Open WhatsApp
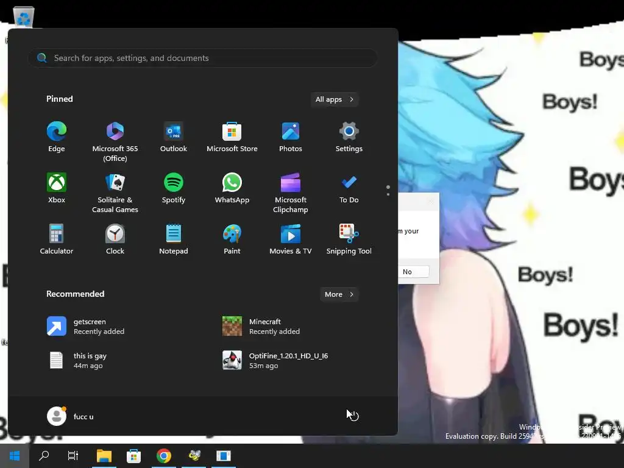The width and height of the screenshot is (624, 468). 232,188
